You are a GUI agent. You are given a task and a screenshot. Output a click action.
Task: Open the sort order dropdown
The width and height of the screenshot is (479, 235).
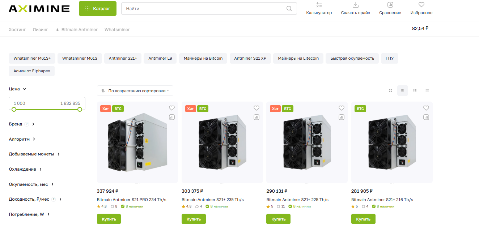135,91
